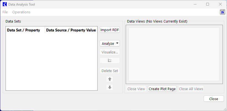Maximize the Data Analysis Tool window
This screenshot has height=111, width=227.
(208, 4)
